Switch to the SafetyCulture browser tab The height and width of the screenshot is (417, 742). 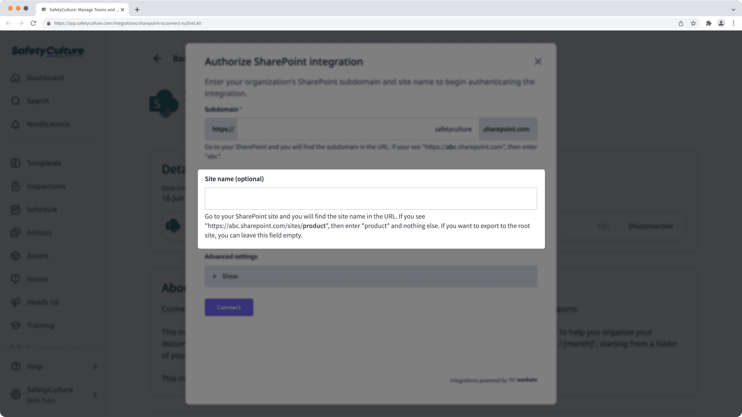pyautogui.click(x=82, y=10)
